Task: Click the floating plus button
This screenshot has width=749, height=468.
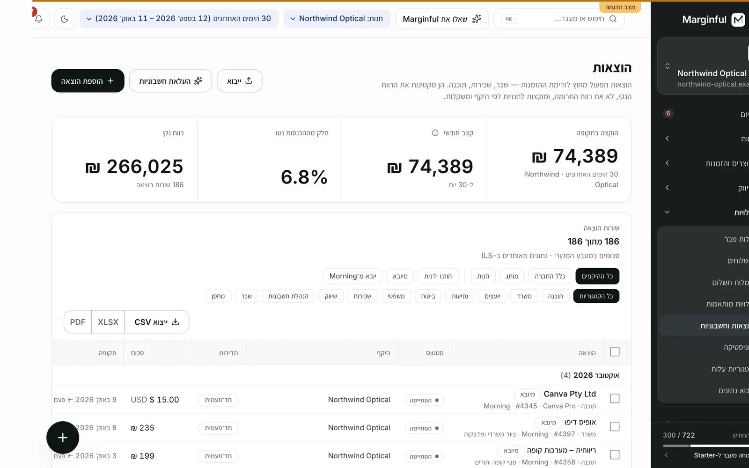Action: [x=63, y=438]
